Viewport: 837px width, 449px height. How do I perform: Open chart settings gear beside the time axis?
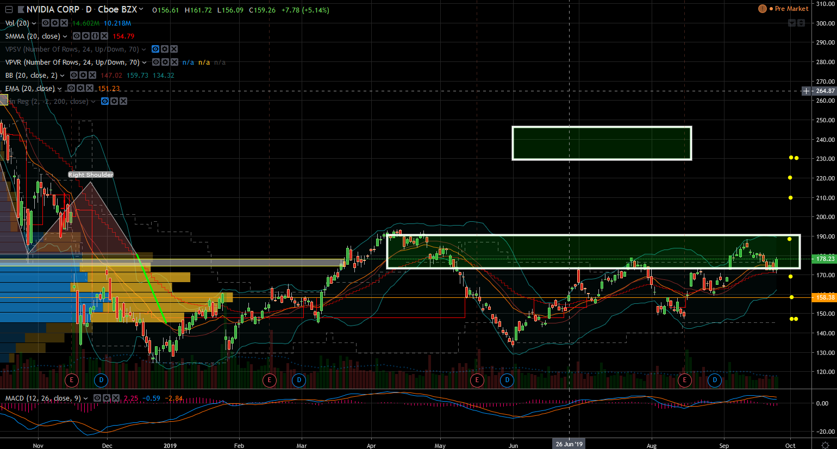pyautogui.click(x=824, y=445)
